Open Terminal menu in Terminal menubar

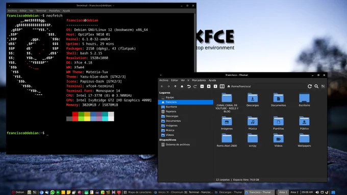tap(41, 11)
